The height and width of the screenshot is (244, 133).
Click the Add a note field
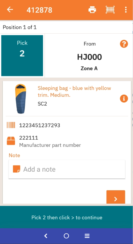[67, 169]
